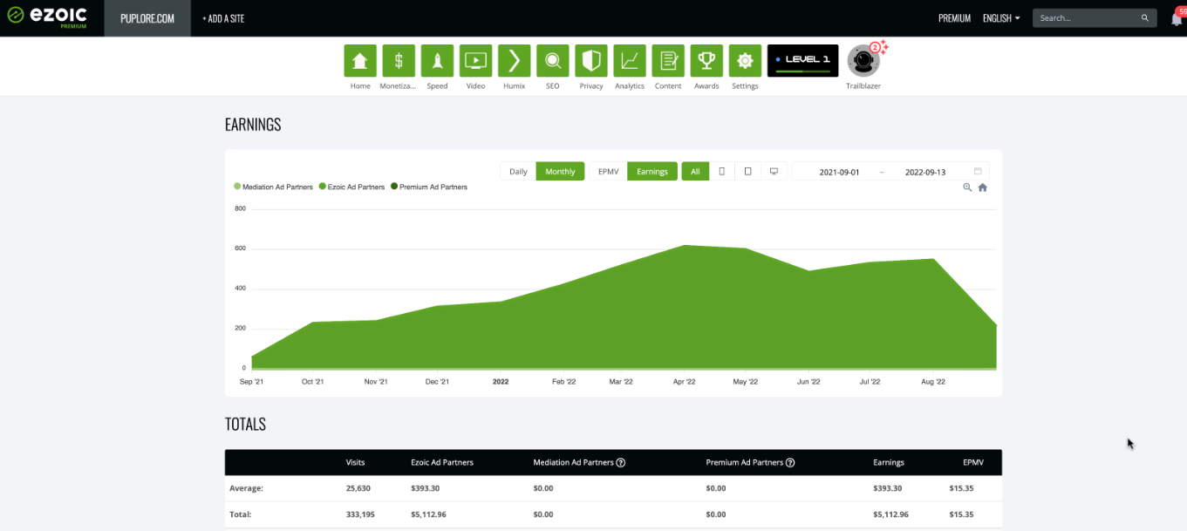Reset chart with the home icon
The image size is (1187, 531).
[x=982, y=187]
